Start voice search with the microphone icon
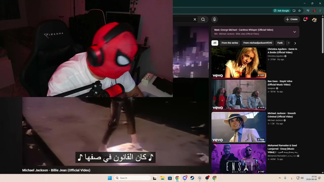The width and height of the screenshot is (324, 182). point(214,19)
